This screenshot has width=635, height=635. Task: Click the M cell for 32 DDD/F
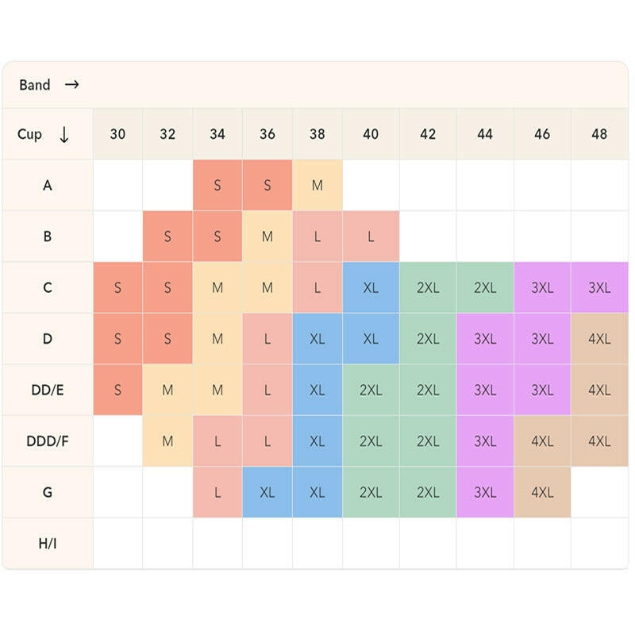tap(167, 441)
